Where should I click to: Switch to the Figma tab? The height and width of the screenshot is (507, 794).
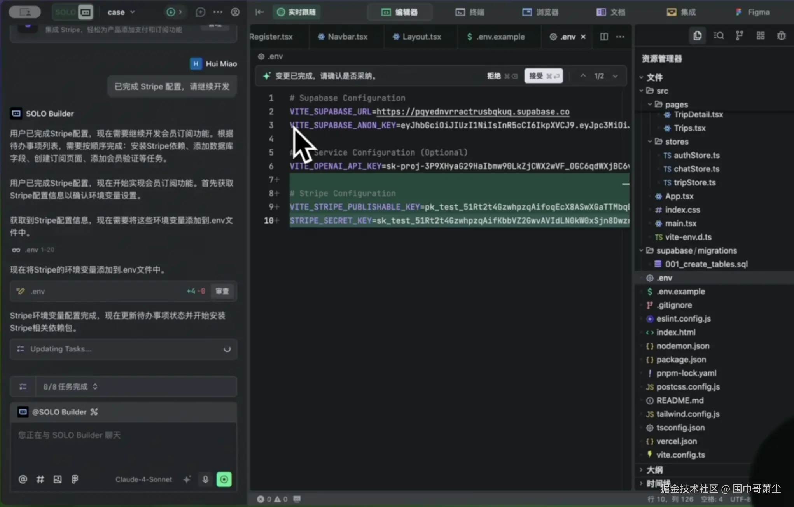click(752, 12)
